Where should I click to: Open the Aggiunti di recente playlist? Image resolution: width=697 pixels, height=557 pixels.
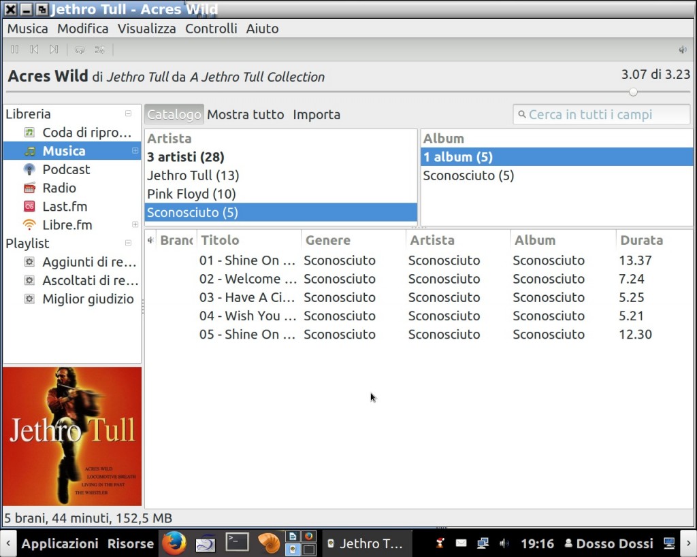pos(89,262)
